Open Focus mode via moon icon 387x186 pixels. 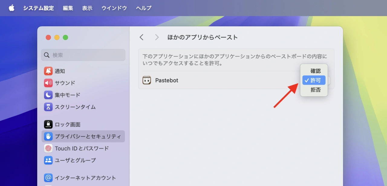click(x=48, y=95)
